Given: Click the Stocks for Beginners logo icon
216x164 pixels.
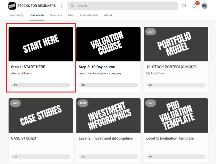Looking at the screenshot, I should pos(12,6).
